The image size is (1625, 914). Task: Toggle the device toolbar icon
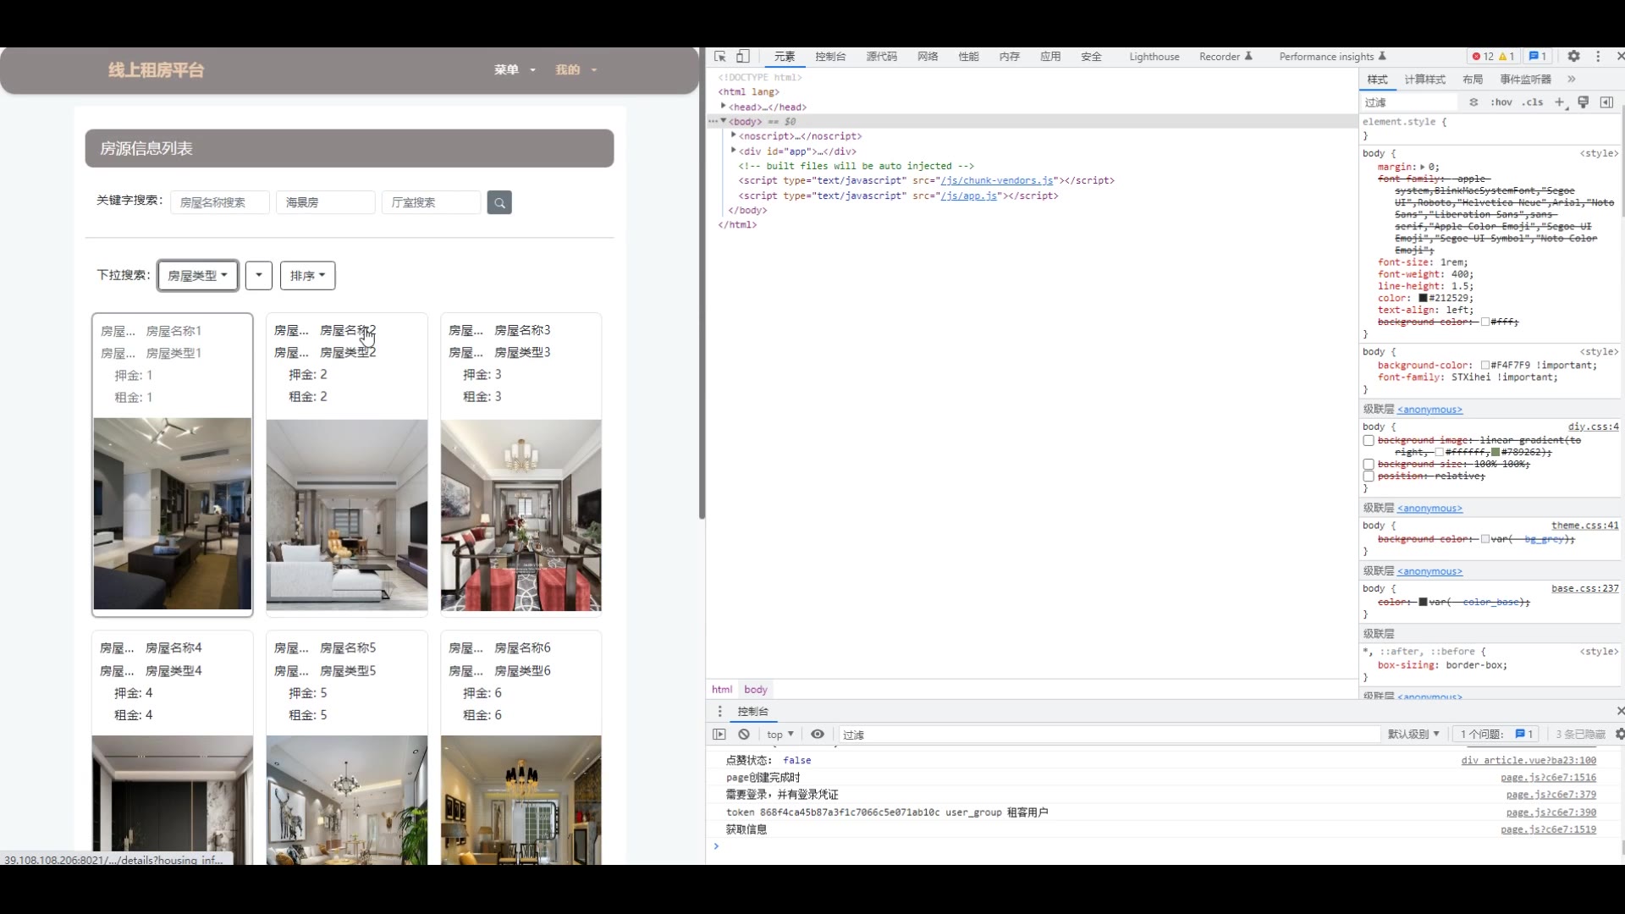(742, 57)
